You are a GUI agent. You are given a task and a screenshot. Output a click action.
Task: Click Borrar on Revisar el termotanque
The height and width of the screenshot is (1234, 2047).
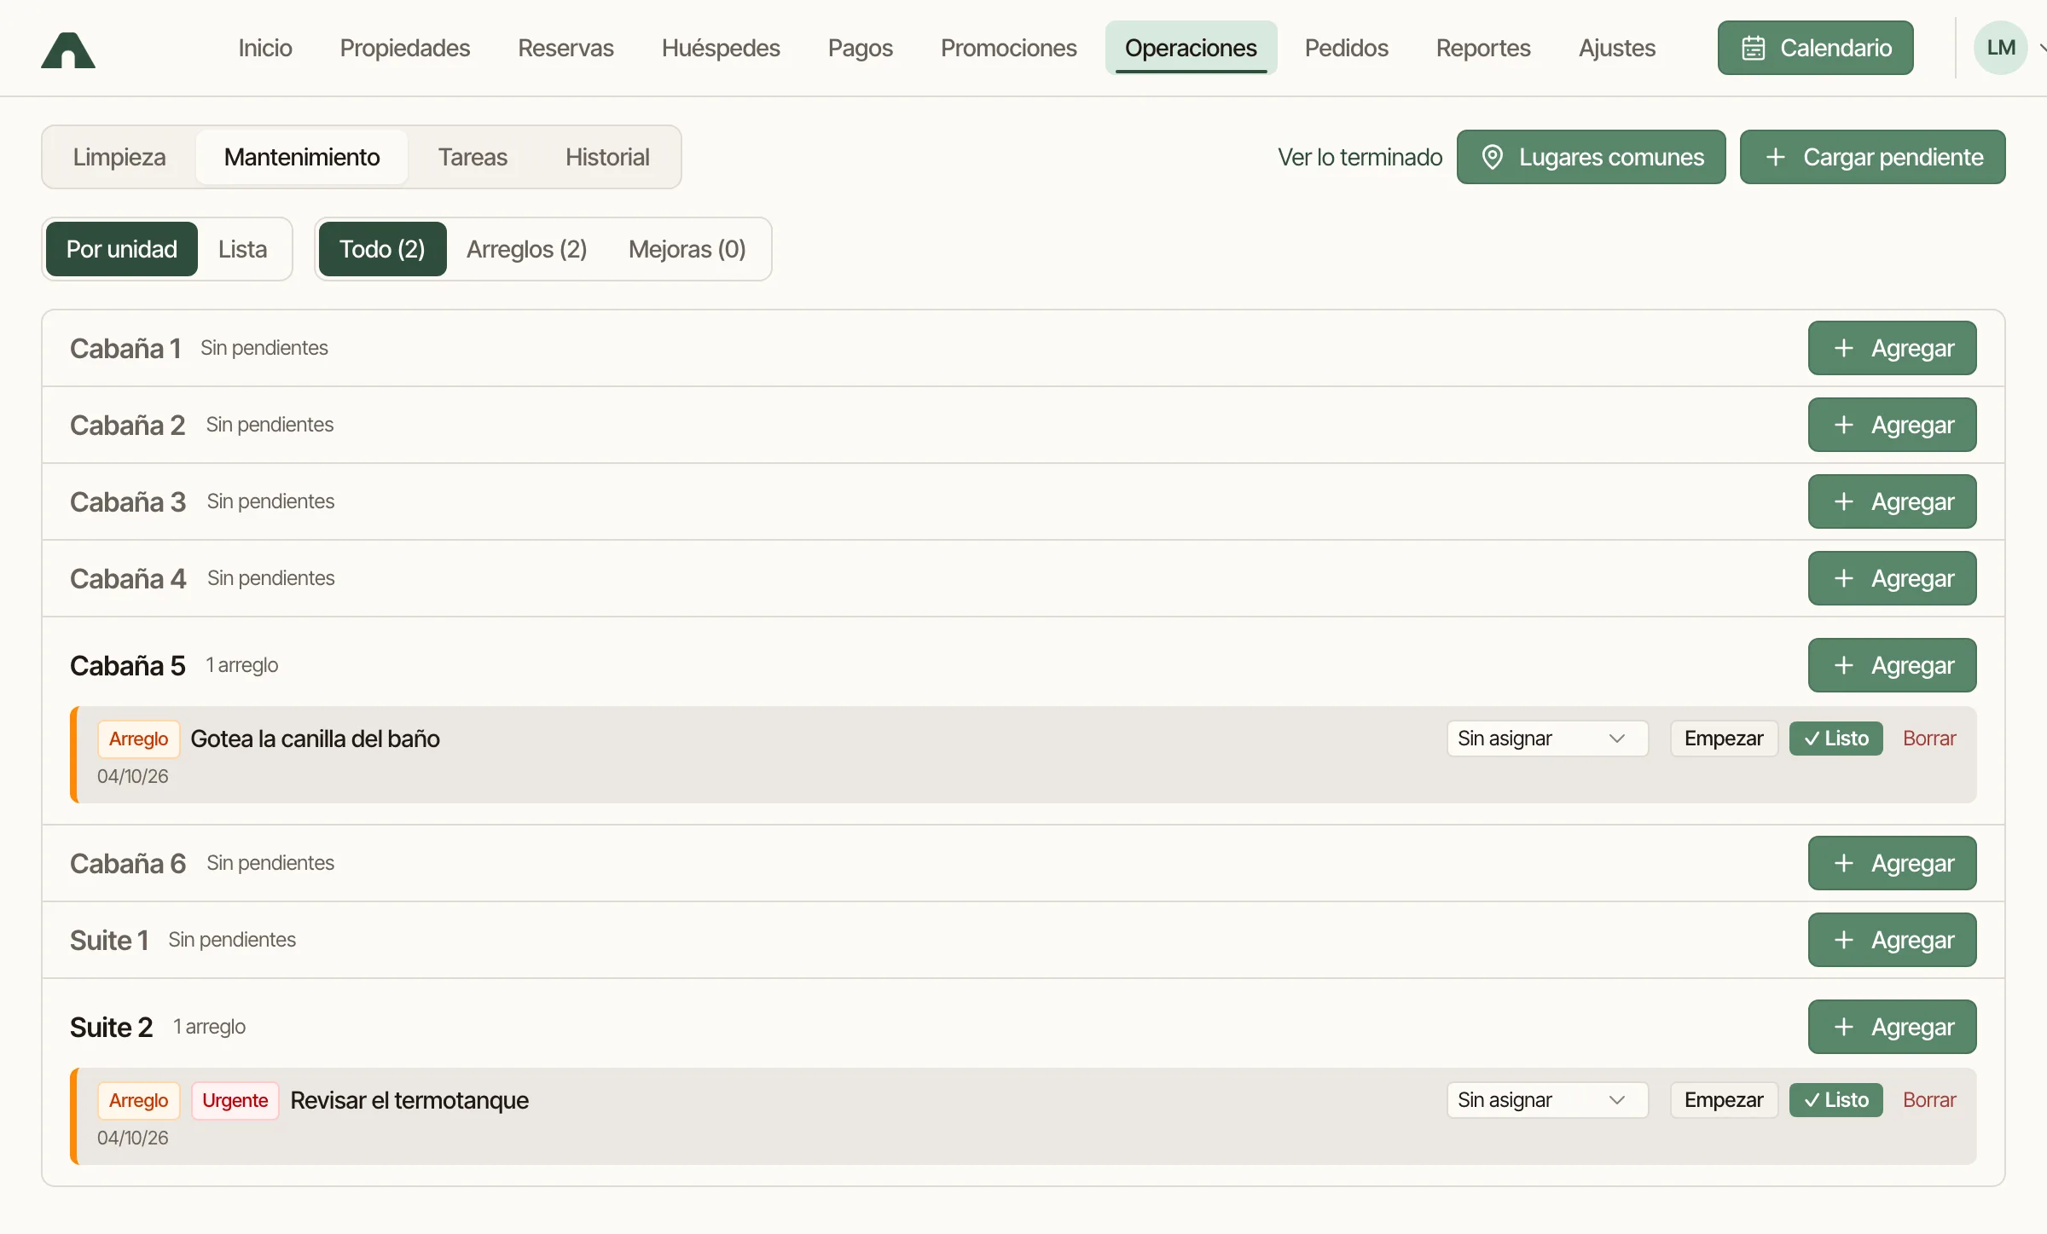tap(1929, 1100)
